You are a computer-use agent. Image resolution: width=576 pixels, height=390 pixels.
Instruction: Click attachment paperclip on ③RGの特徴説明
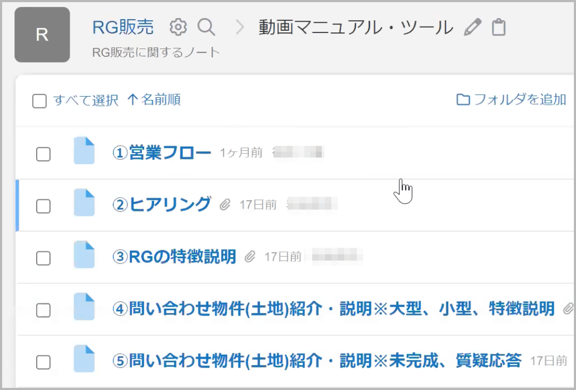tap(250, 257)
